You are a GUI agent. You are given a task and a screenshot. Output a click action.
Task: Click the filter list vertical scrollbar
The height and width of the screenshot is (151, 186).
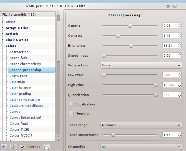[x=58, y=41]
